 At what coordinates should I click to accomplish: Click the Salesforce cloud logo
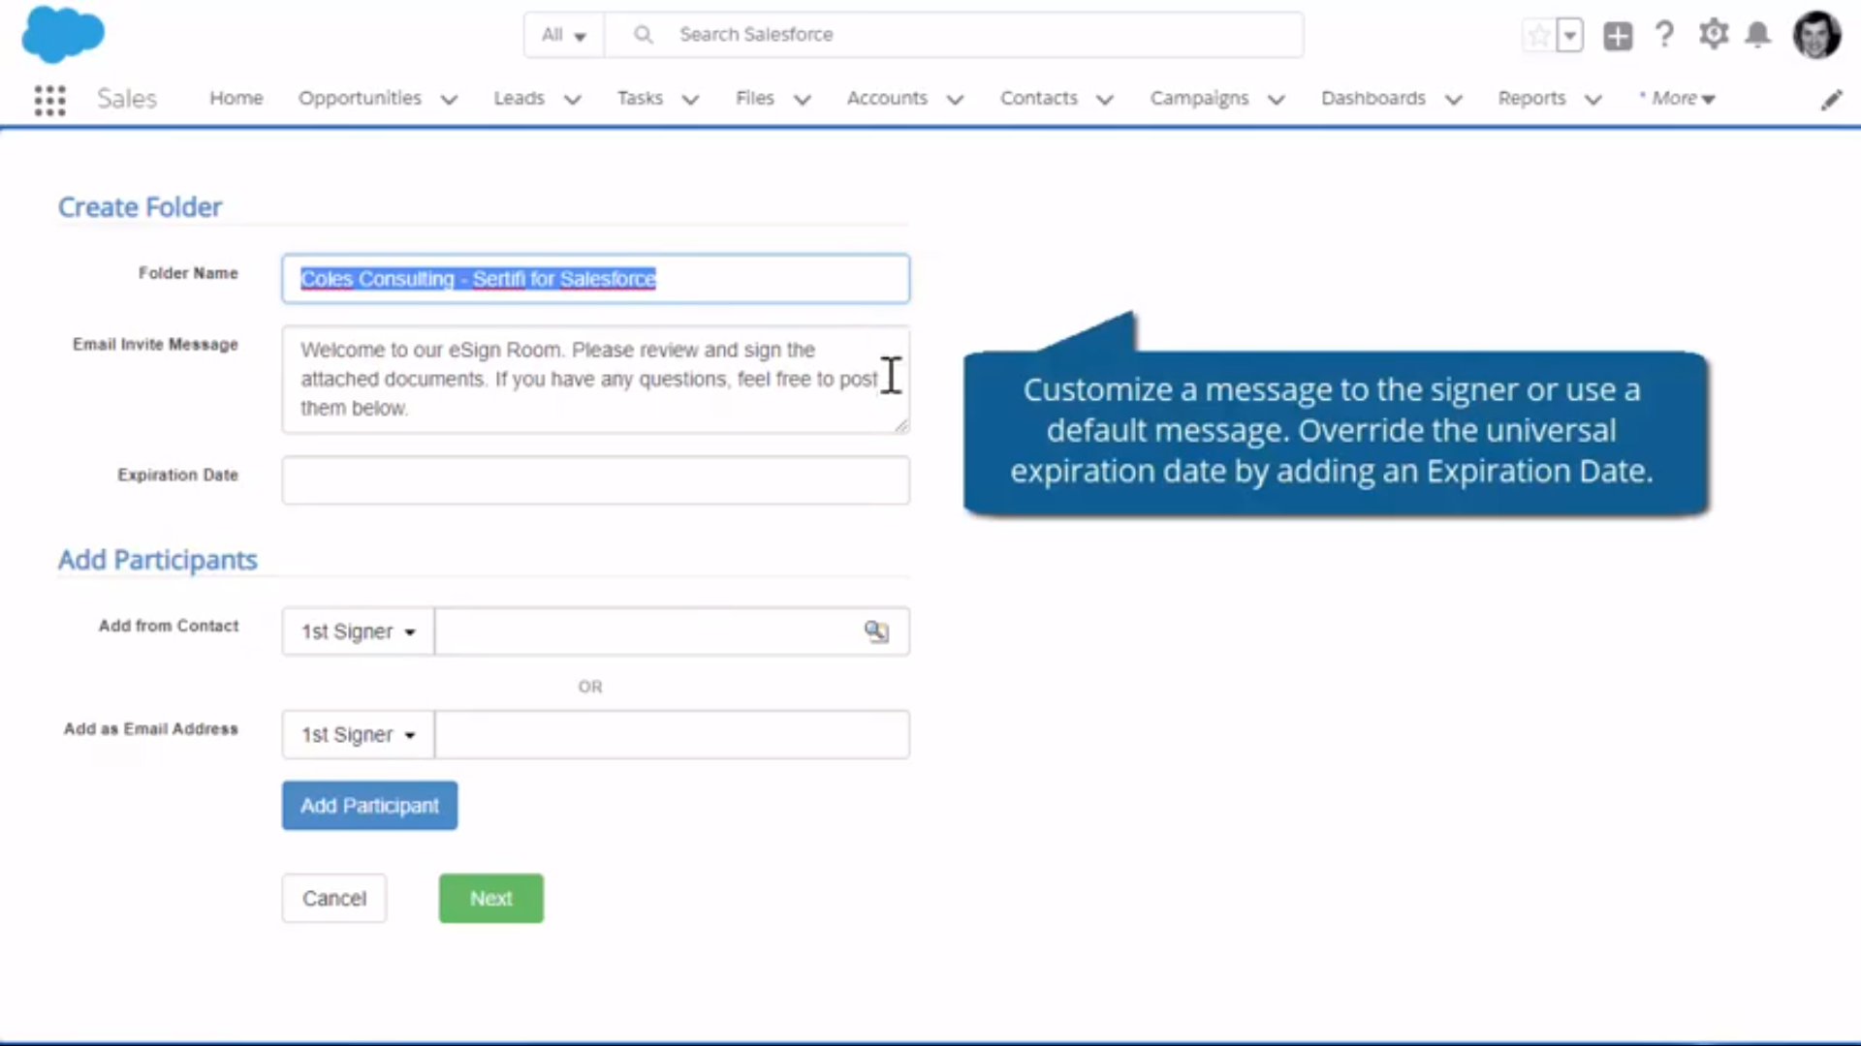tap(62, 35)
